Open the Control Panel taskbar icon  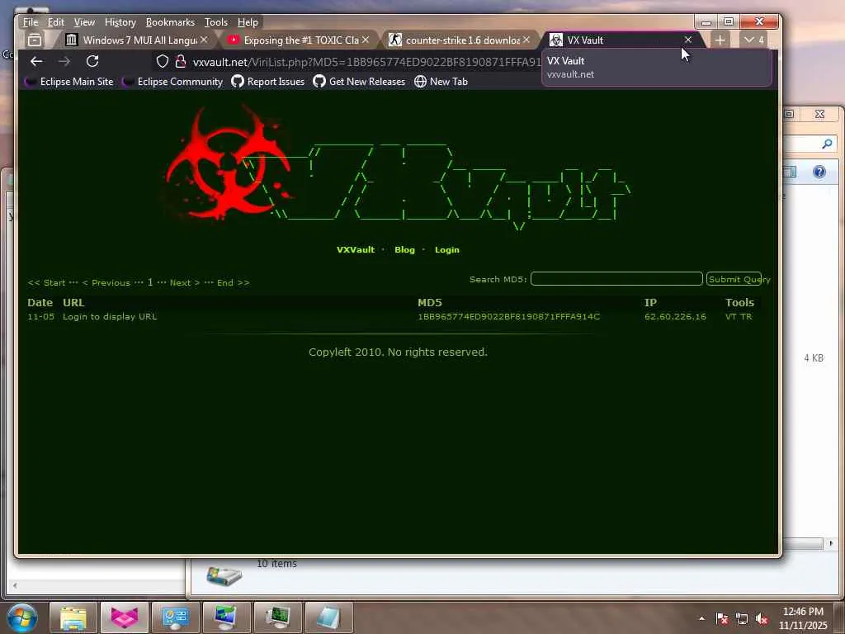(176, 617)
